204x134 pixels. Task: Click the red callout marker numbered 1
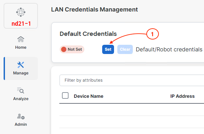(x=152, y=34)
